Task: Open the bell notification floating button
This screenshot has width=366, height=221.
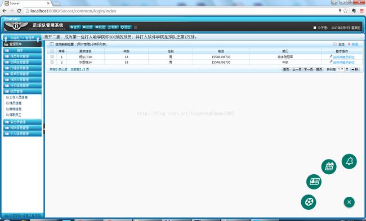Action: (349, 161)
